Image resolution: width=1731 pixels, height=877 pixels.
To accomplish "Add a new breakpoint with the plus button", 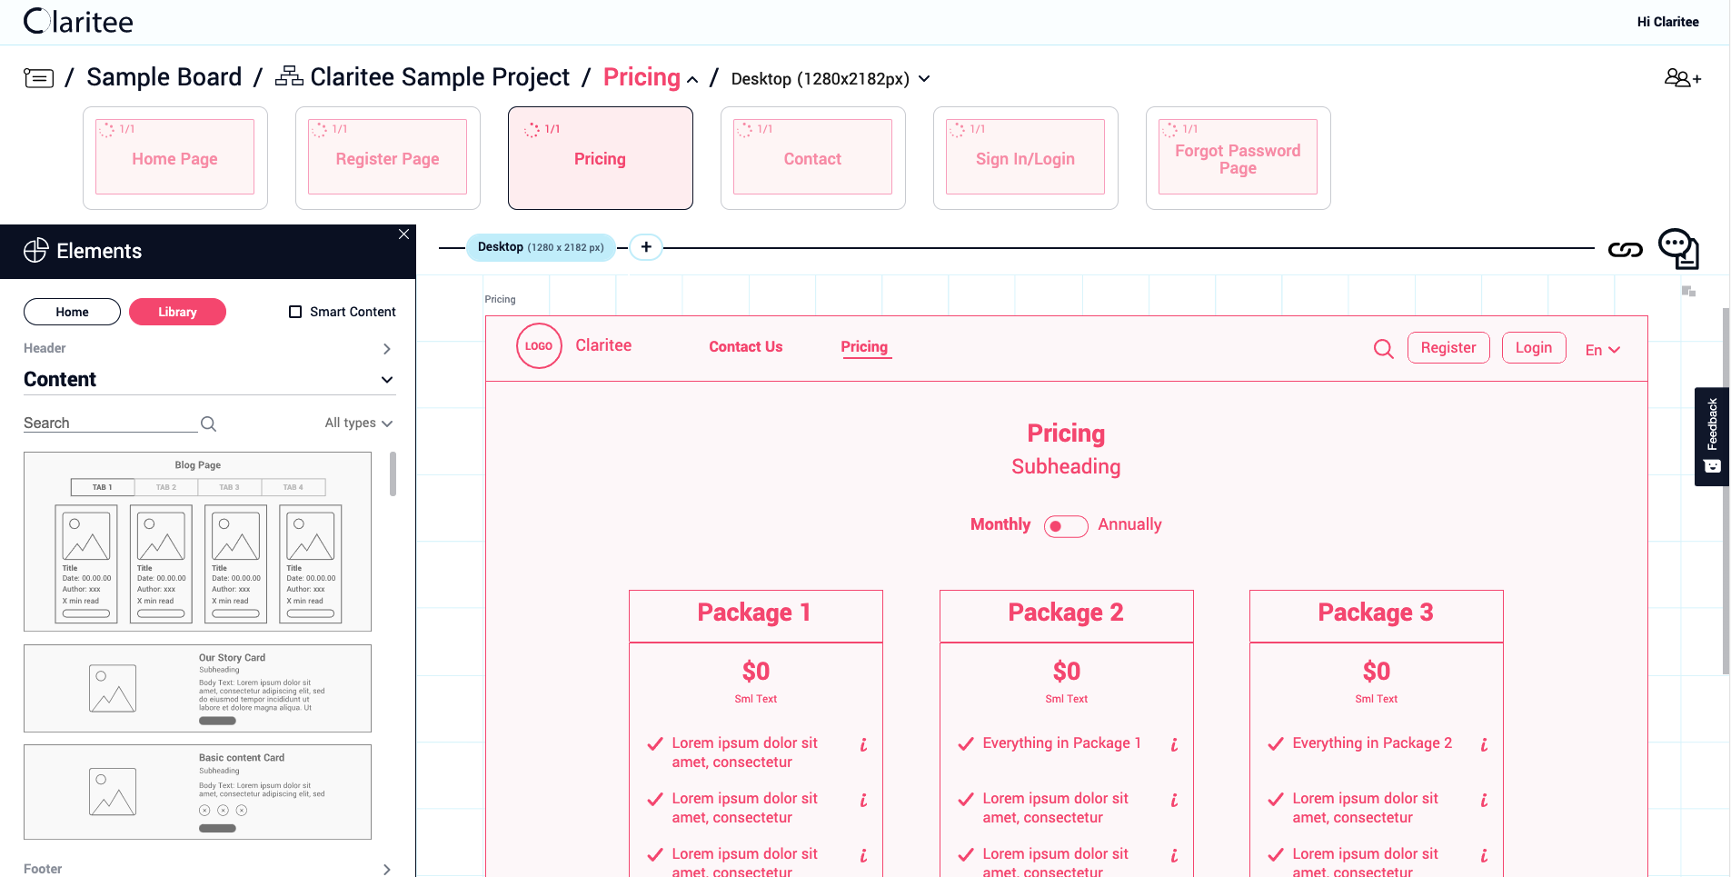I will pyautogui.click(x=646, y=247).
